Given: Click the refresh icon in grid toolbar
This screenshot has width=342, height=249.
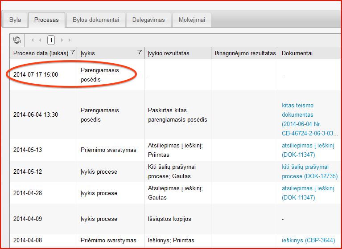Looking at the screenshot, I should point(17,40).
